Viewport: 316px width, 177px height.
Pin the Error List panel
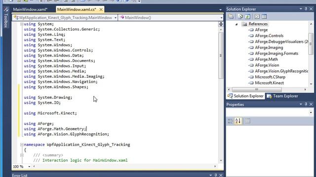pyautogui.click(x=216, y=175)
